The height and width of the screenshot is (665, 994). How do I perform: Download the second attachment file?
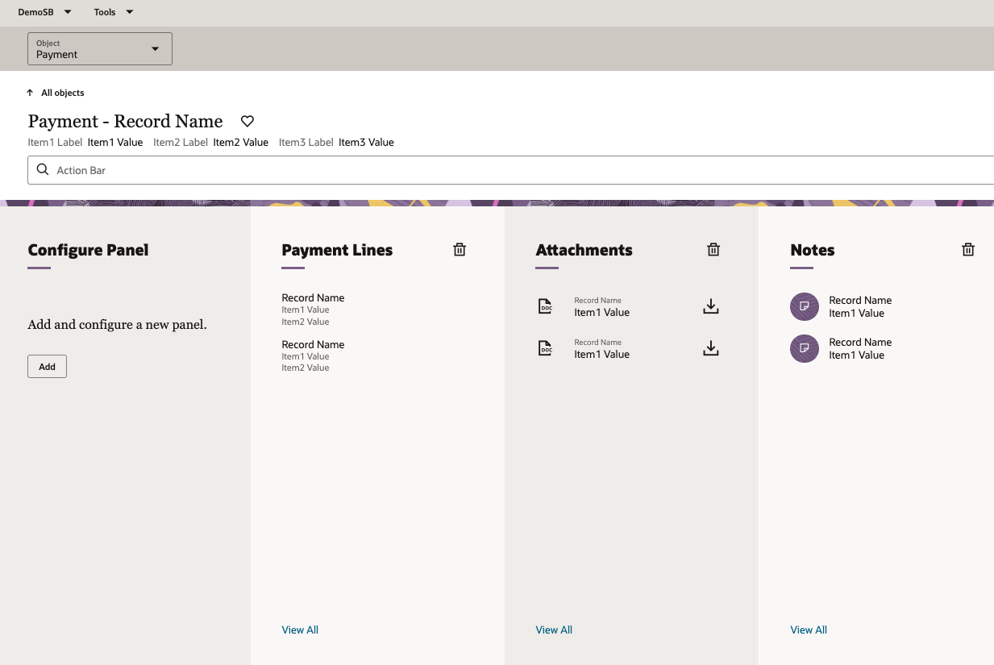coord(710,348)
